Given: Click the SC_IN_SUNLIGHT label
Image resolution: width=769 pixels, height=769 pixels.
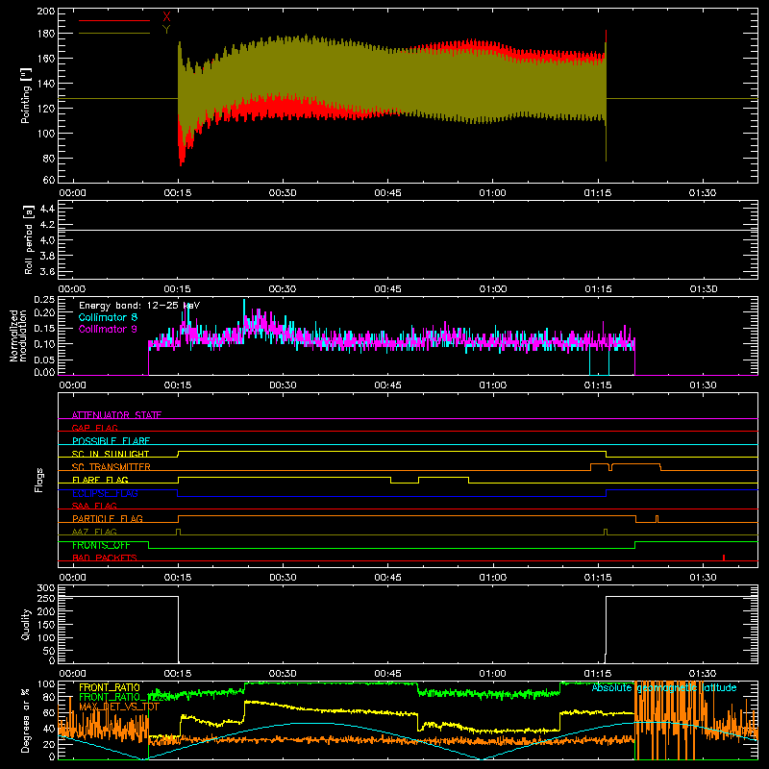Looking at the screenshot, I should [111, 454].
